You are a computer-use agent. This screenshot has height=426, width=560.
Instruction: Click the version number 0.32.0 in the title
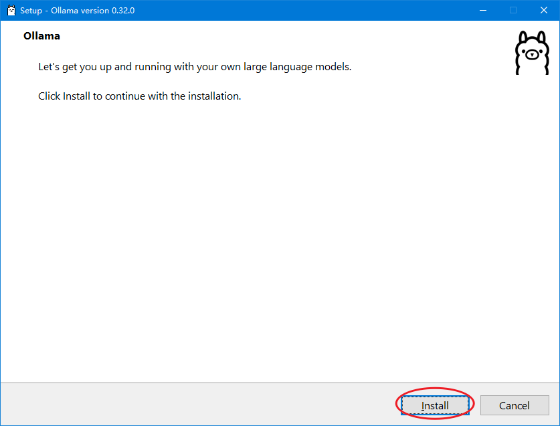(123, 11)
